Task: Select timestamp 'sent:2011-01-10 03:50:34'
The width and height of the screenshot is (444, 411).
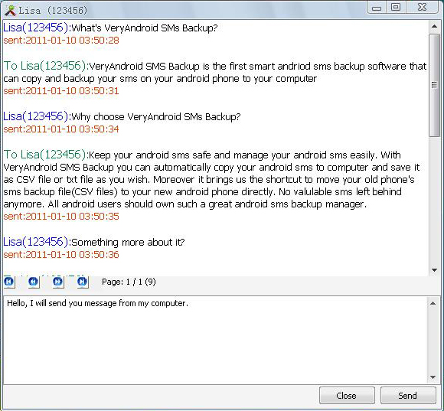Action: click(x=61, y=129)
